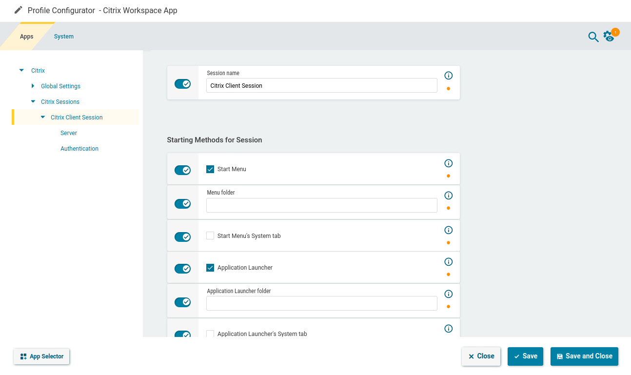The height and width of the screenshot is (375, 631).
Task: Open the App Selector
Action: click(41, 356)
